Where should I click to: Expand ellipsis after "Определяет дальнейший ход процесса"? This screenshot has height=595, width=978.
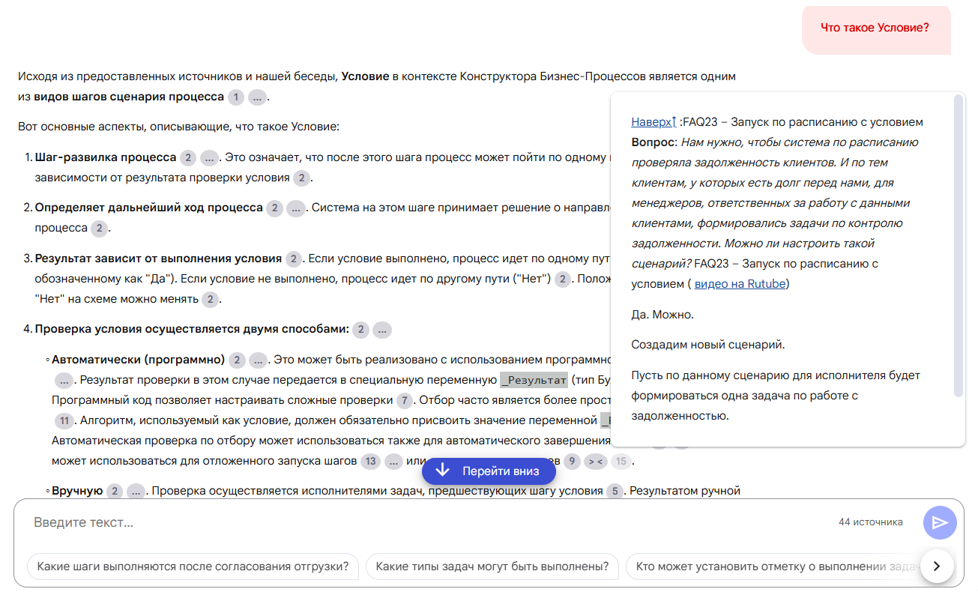[x=296, y=208]
